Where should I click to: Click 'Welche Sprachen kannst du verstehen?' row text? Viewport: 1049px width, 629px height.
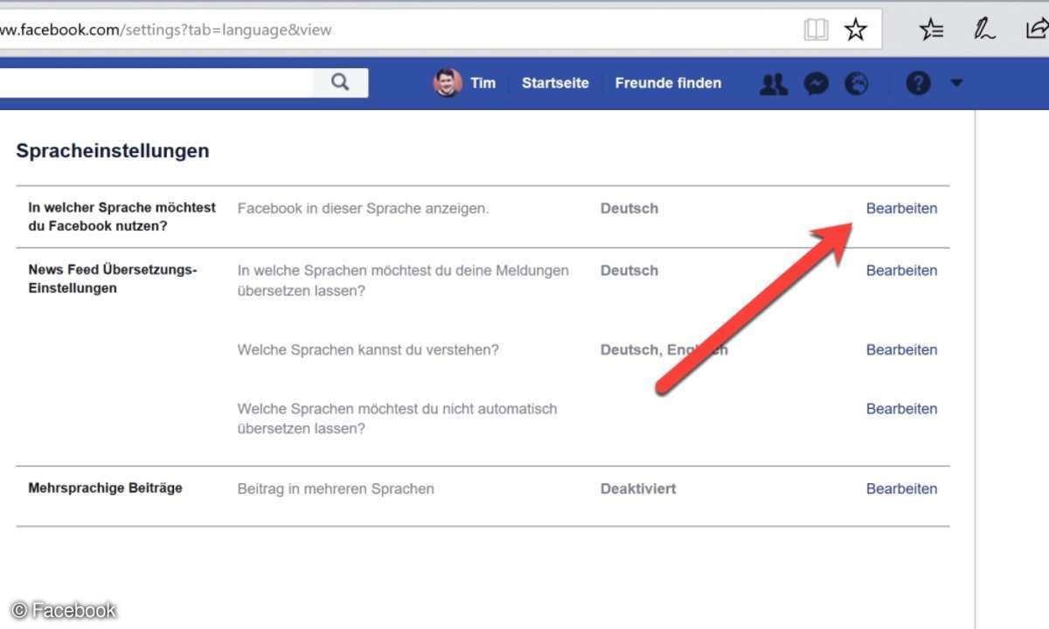pos(368,349)
